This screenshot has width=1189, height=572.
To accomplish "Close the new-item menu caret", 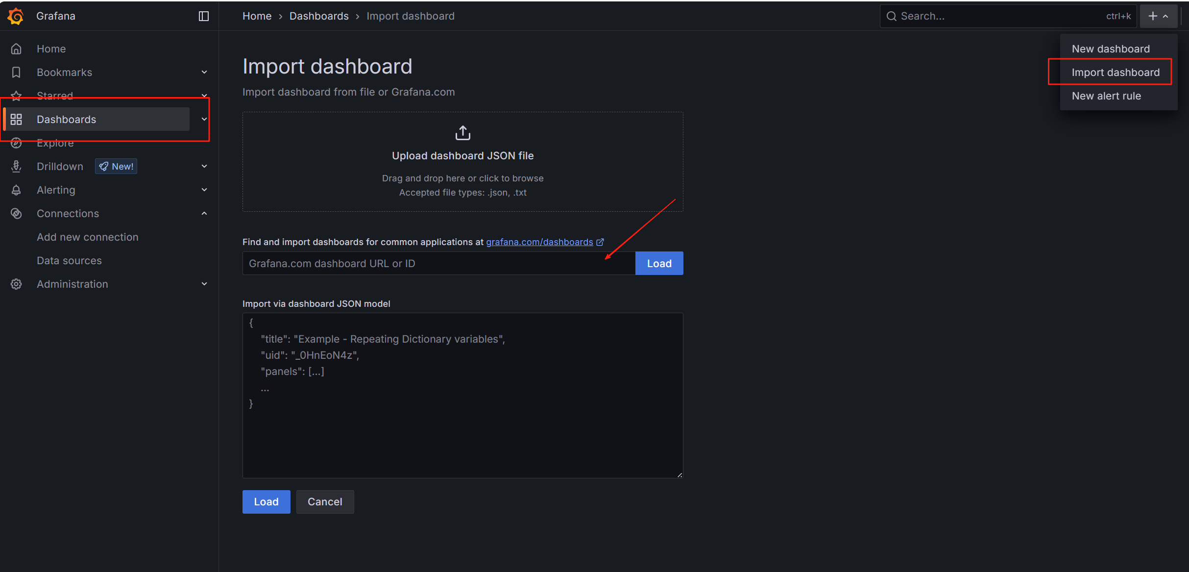I will coord(1165,17).
